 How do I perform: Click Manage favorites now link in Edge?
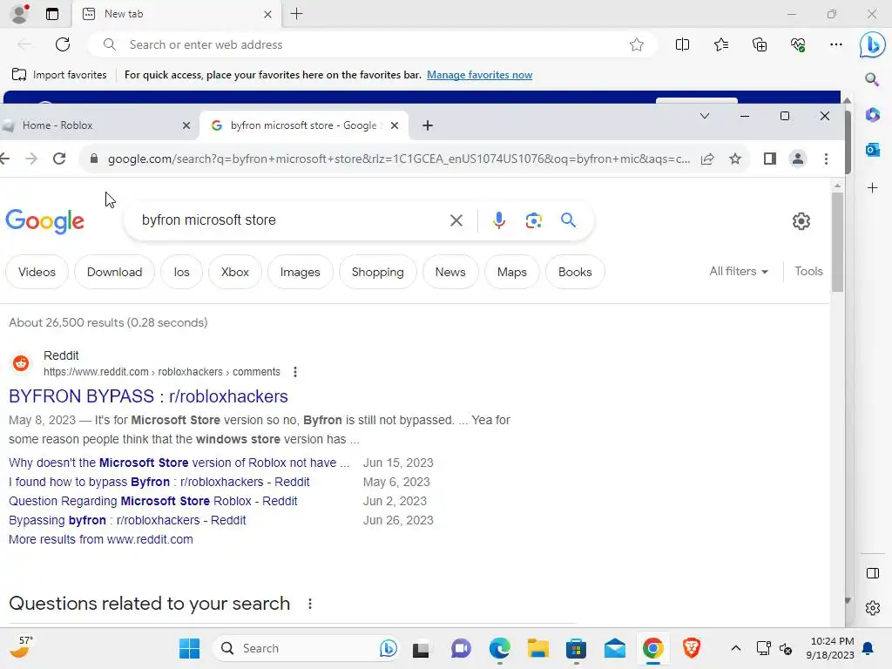point(480,75)
